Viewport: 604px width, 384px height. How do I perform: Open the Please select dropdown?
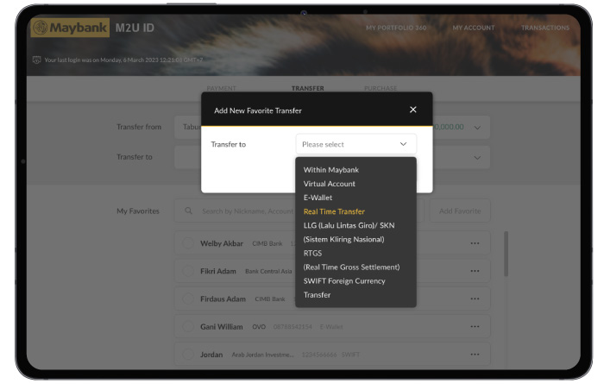coord(355,144)
